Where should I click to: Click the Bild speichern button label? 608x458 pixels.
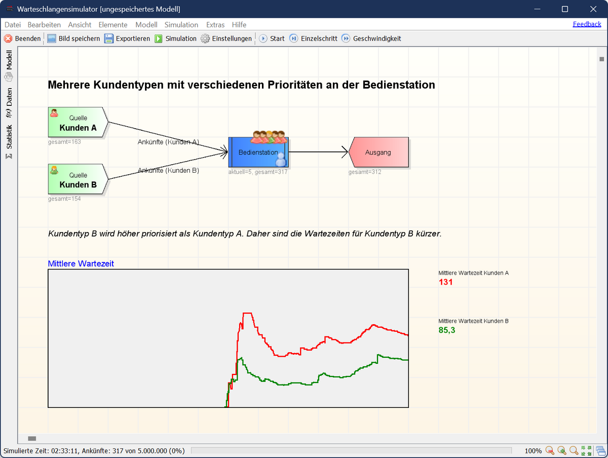click(80, 39)
